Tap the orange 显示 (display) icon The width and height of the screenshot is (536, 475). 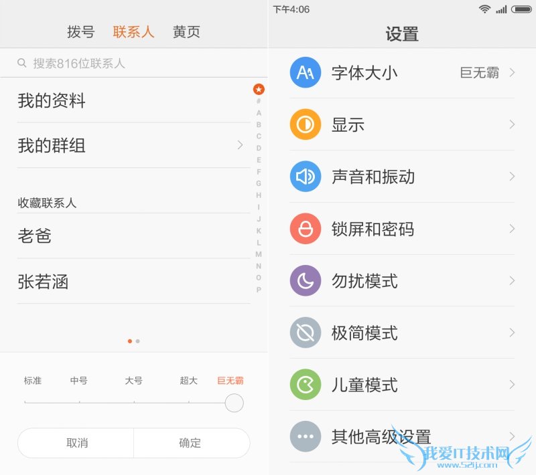[306, 124]
